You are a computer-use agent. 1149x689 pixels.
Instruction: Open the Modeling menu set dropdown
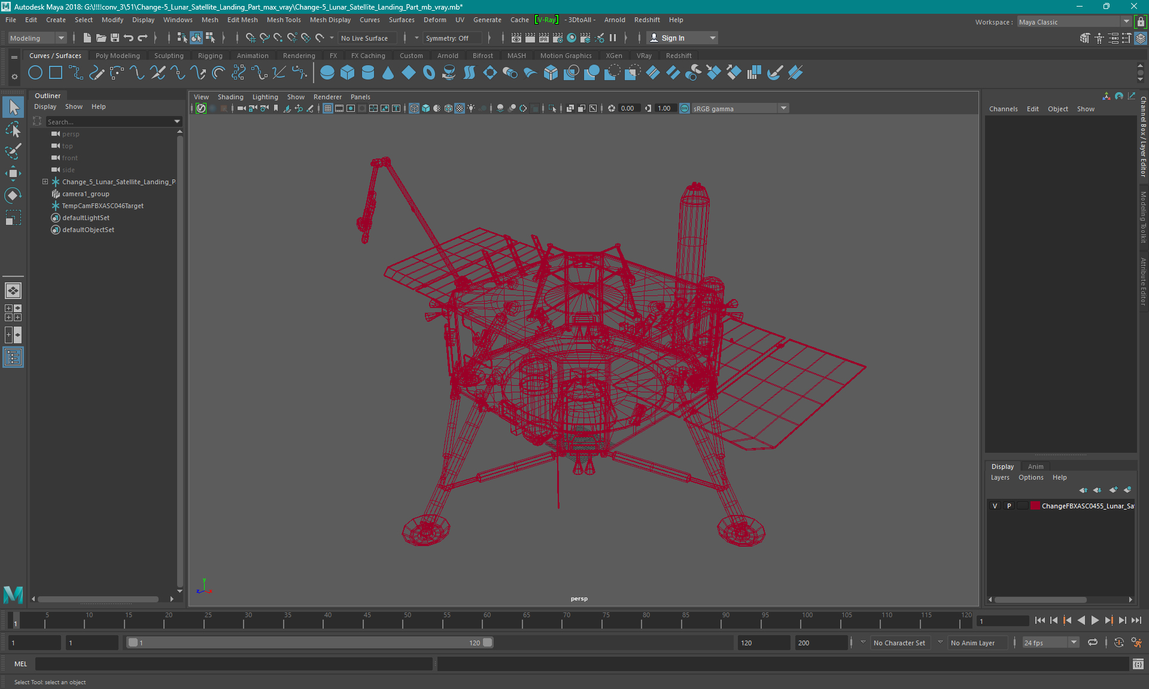click(x=37, y=38)
